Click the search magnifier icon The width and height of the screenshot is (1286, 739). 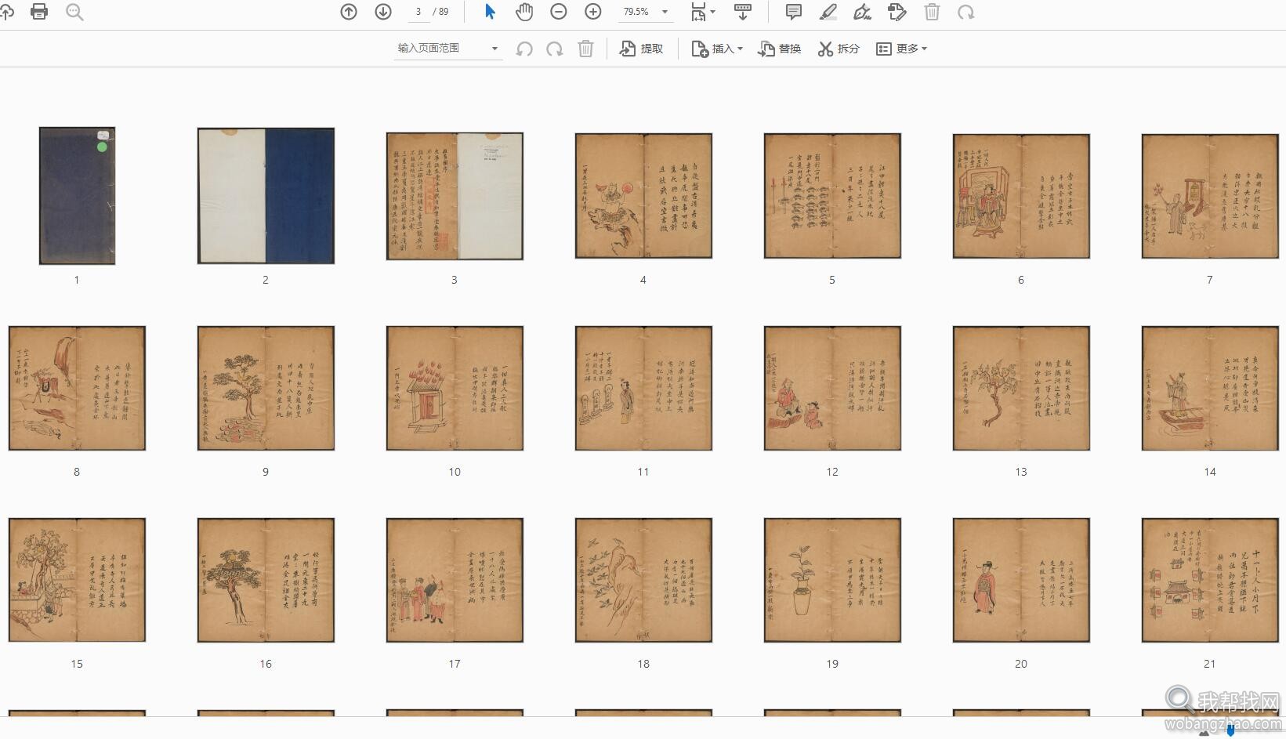pyautogui.click(x=74, y=12)
